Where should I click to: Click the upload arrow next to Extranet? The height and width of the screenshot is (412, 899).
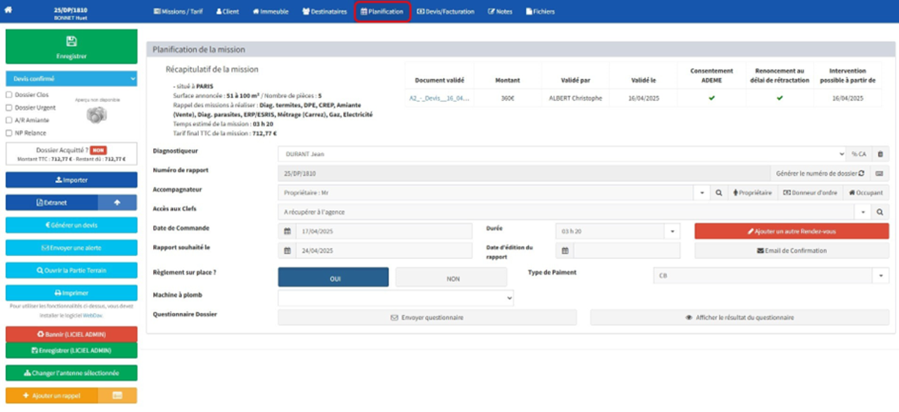(118, 203)
